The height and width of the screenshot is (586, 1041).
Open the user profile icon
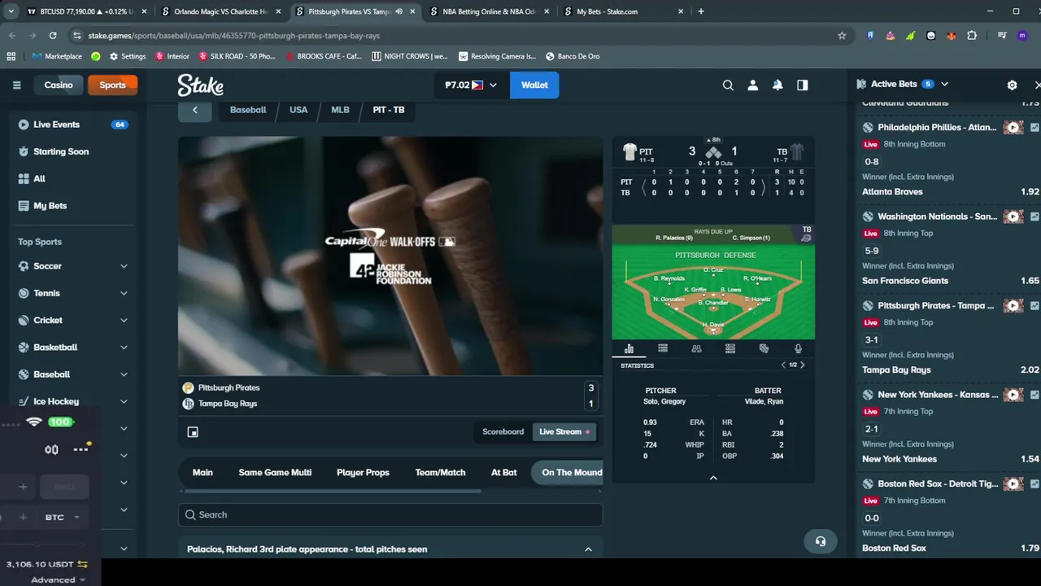pyautogui.click(x=753, y=85)
